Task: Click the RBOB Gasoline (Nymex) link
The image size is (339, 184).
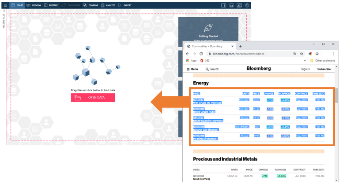Action: (x=208, y=121)
